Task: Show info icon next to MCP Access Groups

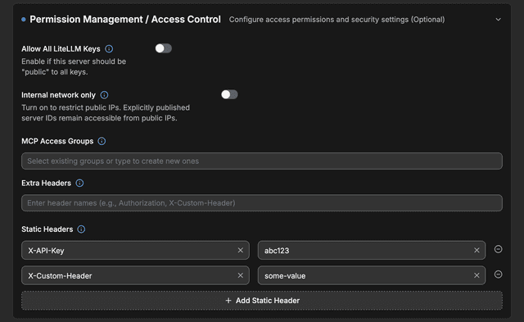Action: [x=102, y=141]
